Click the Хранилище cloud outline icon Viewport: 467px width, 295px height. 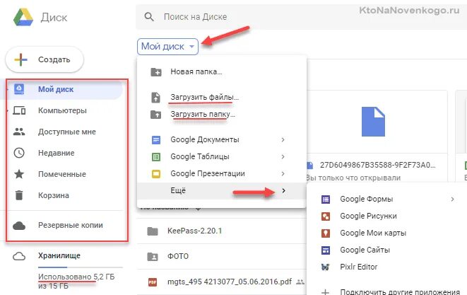19,256
